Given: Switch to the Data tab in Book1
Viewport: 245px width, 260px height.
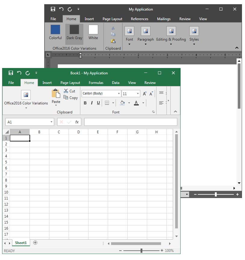Looking at the screenshot, I should point(116,83).
